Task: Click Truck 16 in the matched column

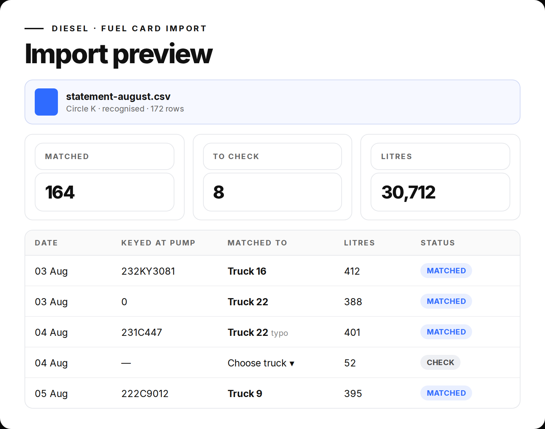Action: pyautogui.click(x=247, y=271)
